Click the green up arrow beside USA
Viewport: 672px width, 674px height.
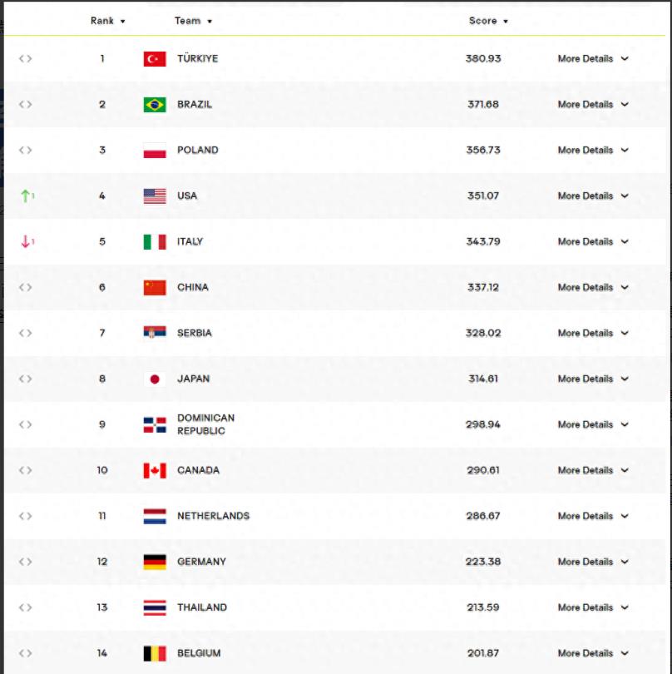(26, 196)
